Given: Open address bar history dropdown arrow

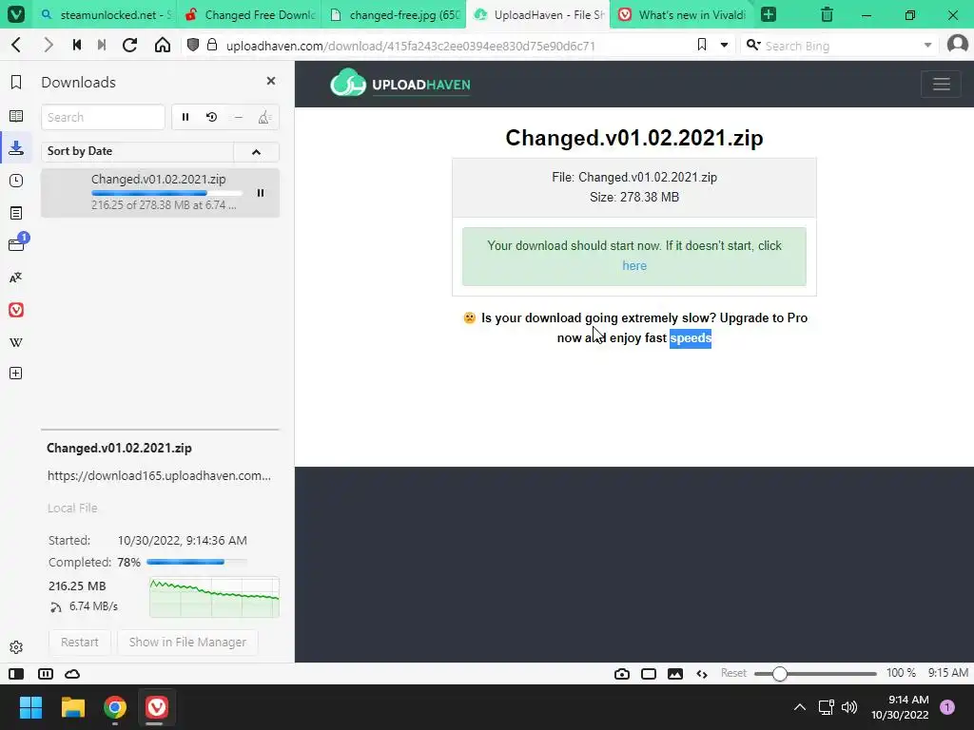Looking at the screenshot, I should pyautogui.click(x=724, y=45).
